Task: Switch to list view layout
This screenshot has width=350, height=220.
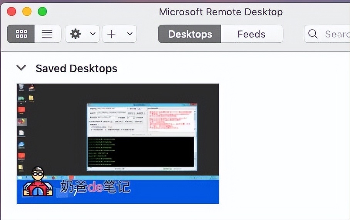Action: pos(47,34)
